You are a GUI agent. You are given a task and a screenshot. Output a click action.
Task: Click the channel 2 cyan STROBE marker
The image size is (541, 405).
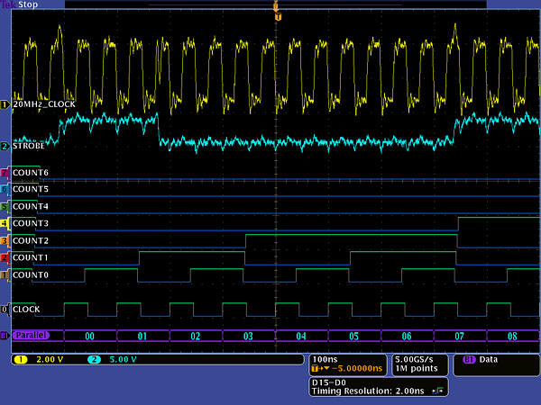[x=5, y=146]
